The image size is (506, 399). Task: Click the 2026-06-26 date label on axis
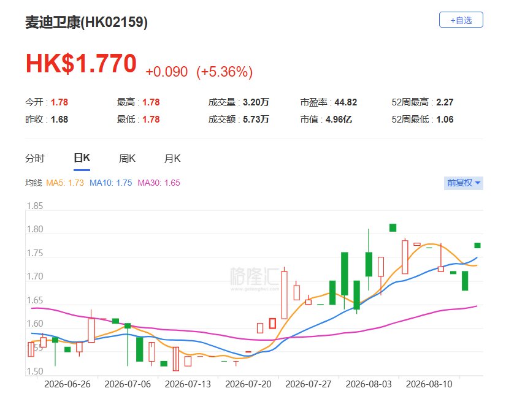pos(67,384)
